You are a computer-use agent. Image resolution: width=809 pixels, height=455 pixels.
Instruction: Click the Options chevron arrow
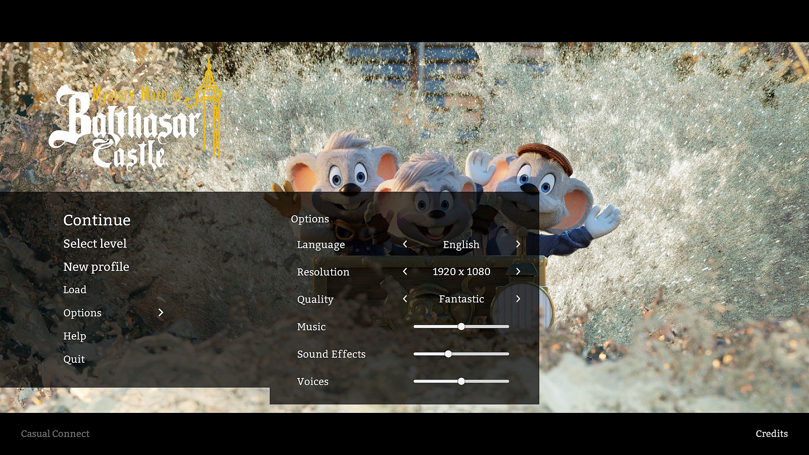(x=161, y=312)
